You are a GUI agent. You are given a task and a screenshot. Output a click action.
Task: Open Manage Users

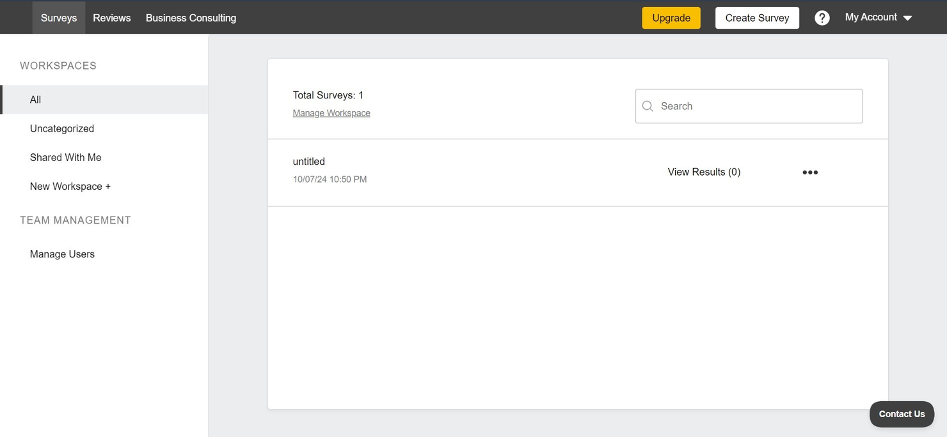(62, 254)
